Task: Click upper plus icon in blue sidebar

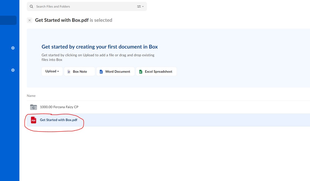Action: tap(13, 48)
